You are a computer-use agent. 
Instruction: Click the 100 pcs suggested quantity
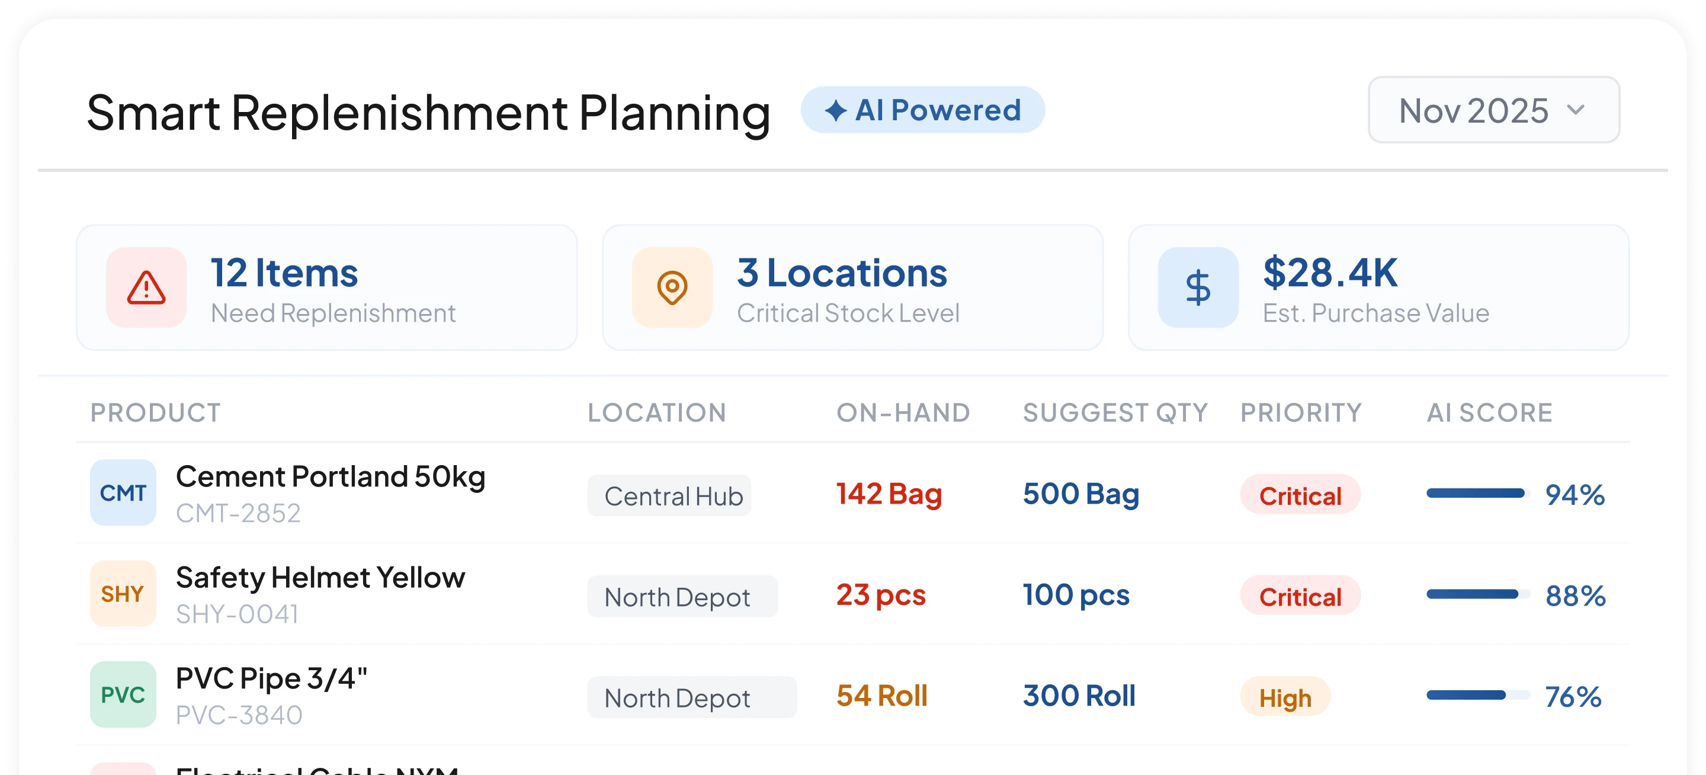1076,595
